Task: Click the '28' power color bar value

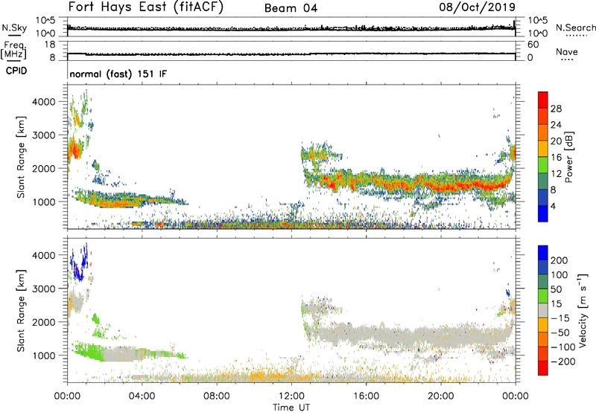Action: 556,109
